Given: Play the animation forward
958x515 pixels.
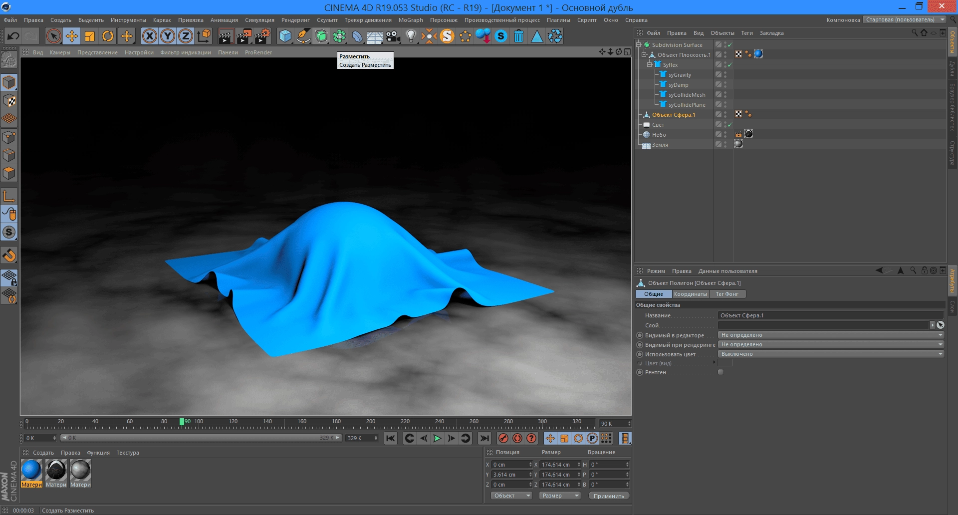Looking at the screenshot, I should pos(437,438).
